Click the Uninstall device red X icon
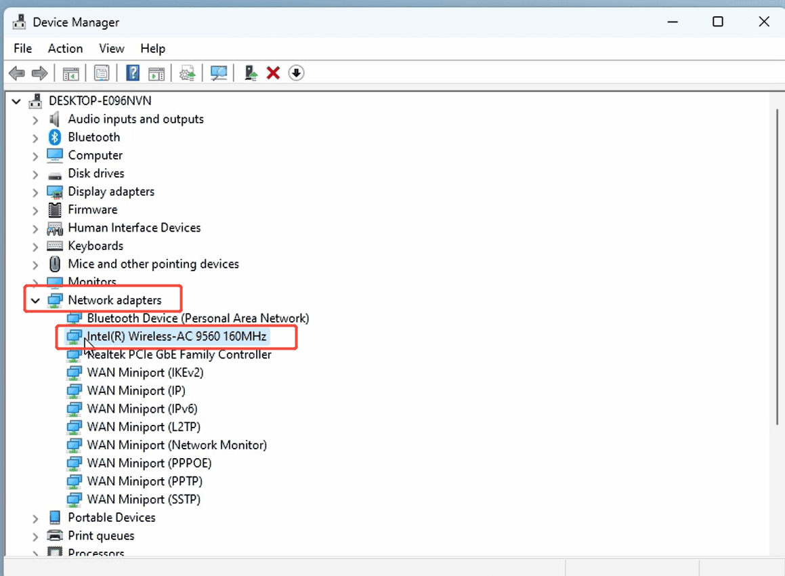 coord(273,73)
